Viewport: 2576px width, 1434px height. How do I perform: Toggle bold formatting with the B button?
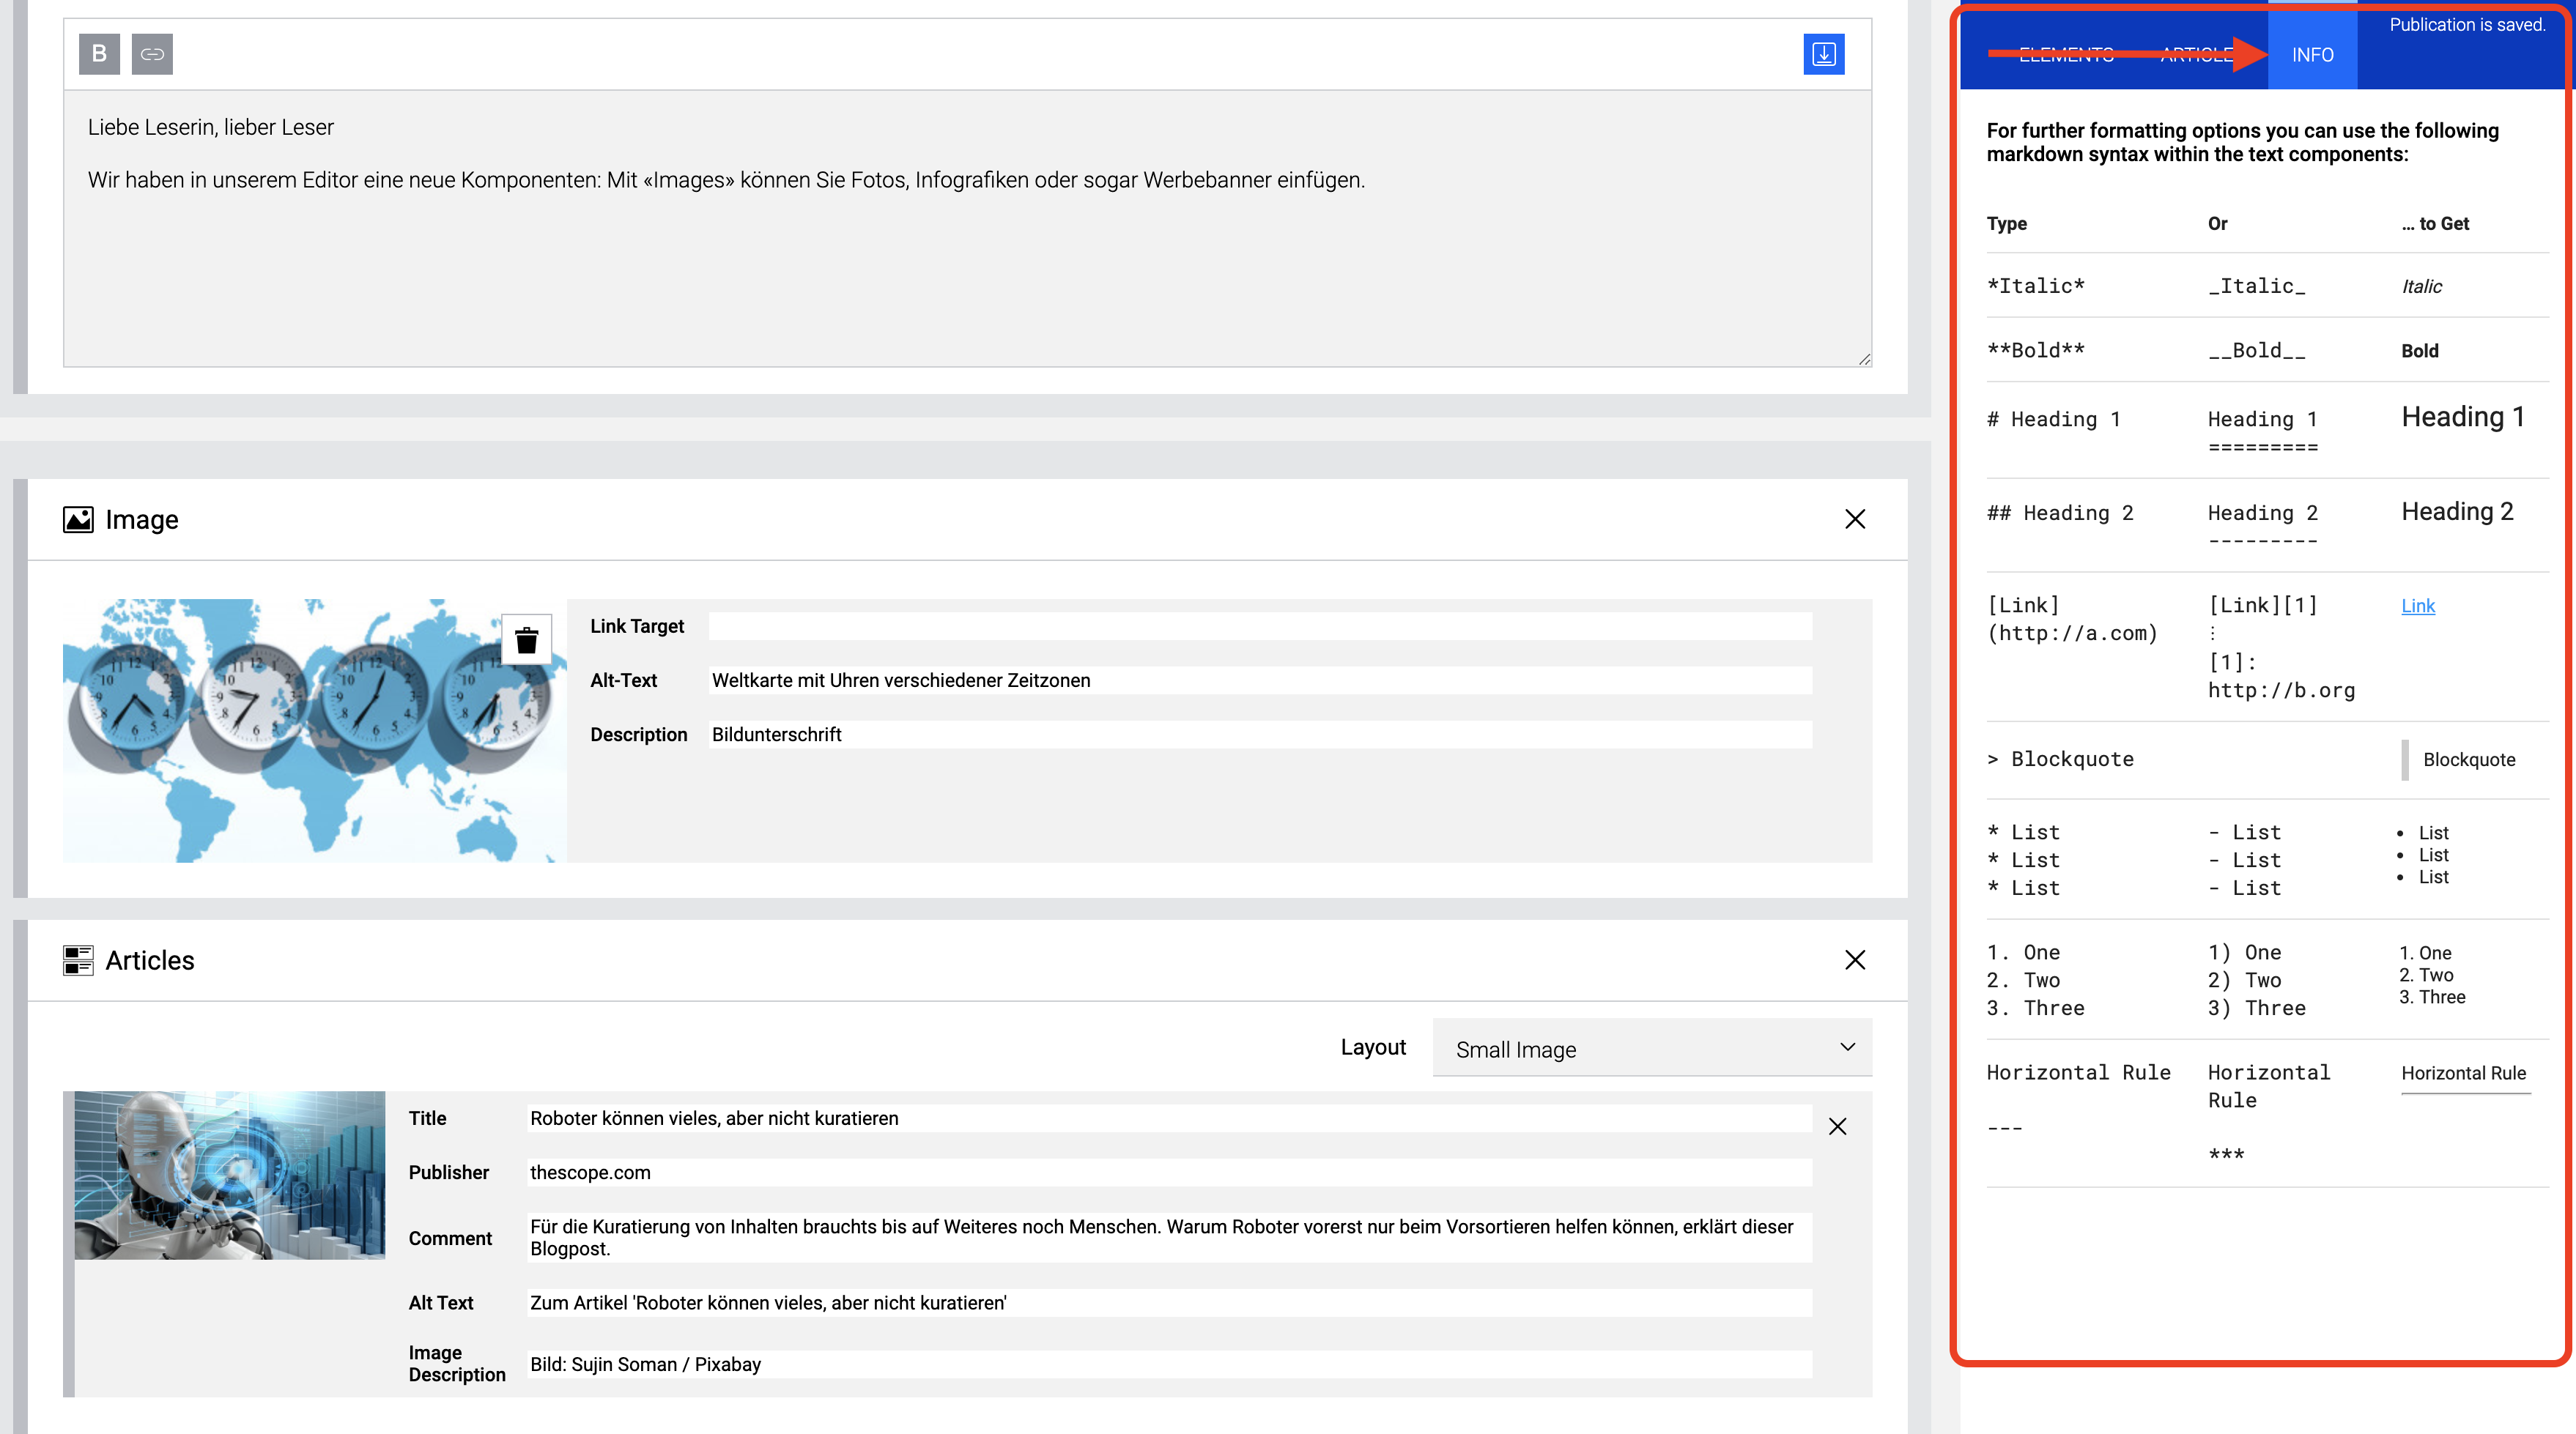pos(99,54)
